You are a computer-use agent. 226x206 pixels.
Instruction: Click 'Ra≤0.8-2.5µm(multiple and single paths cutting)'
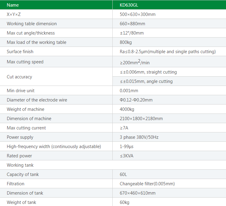(x=168, y=52)
